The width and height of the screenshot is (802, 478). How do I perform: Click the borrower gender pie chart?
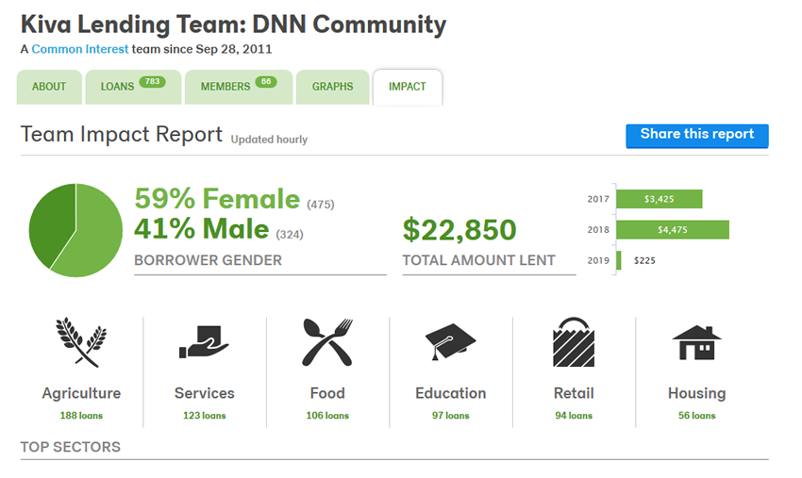tap(75, 230)
